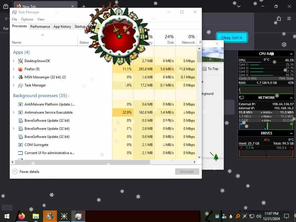Open the Options menu in Task Manager
296x222 pixels.
(x=27, y=19)
